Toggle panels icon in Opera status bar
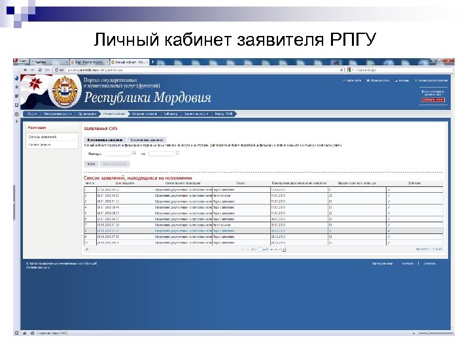Screen dimensions: 471x353 [17, 333]
